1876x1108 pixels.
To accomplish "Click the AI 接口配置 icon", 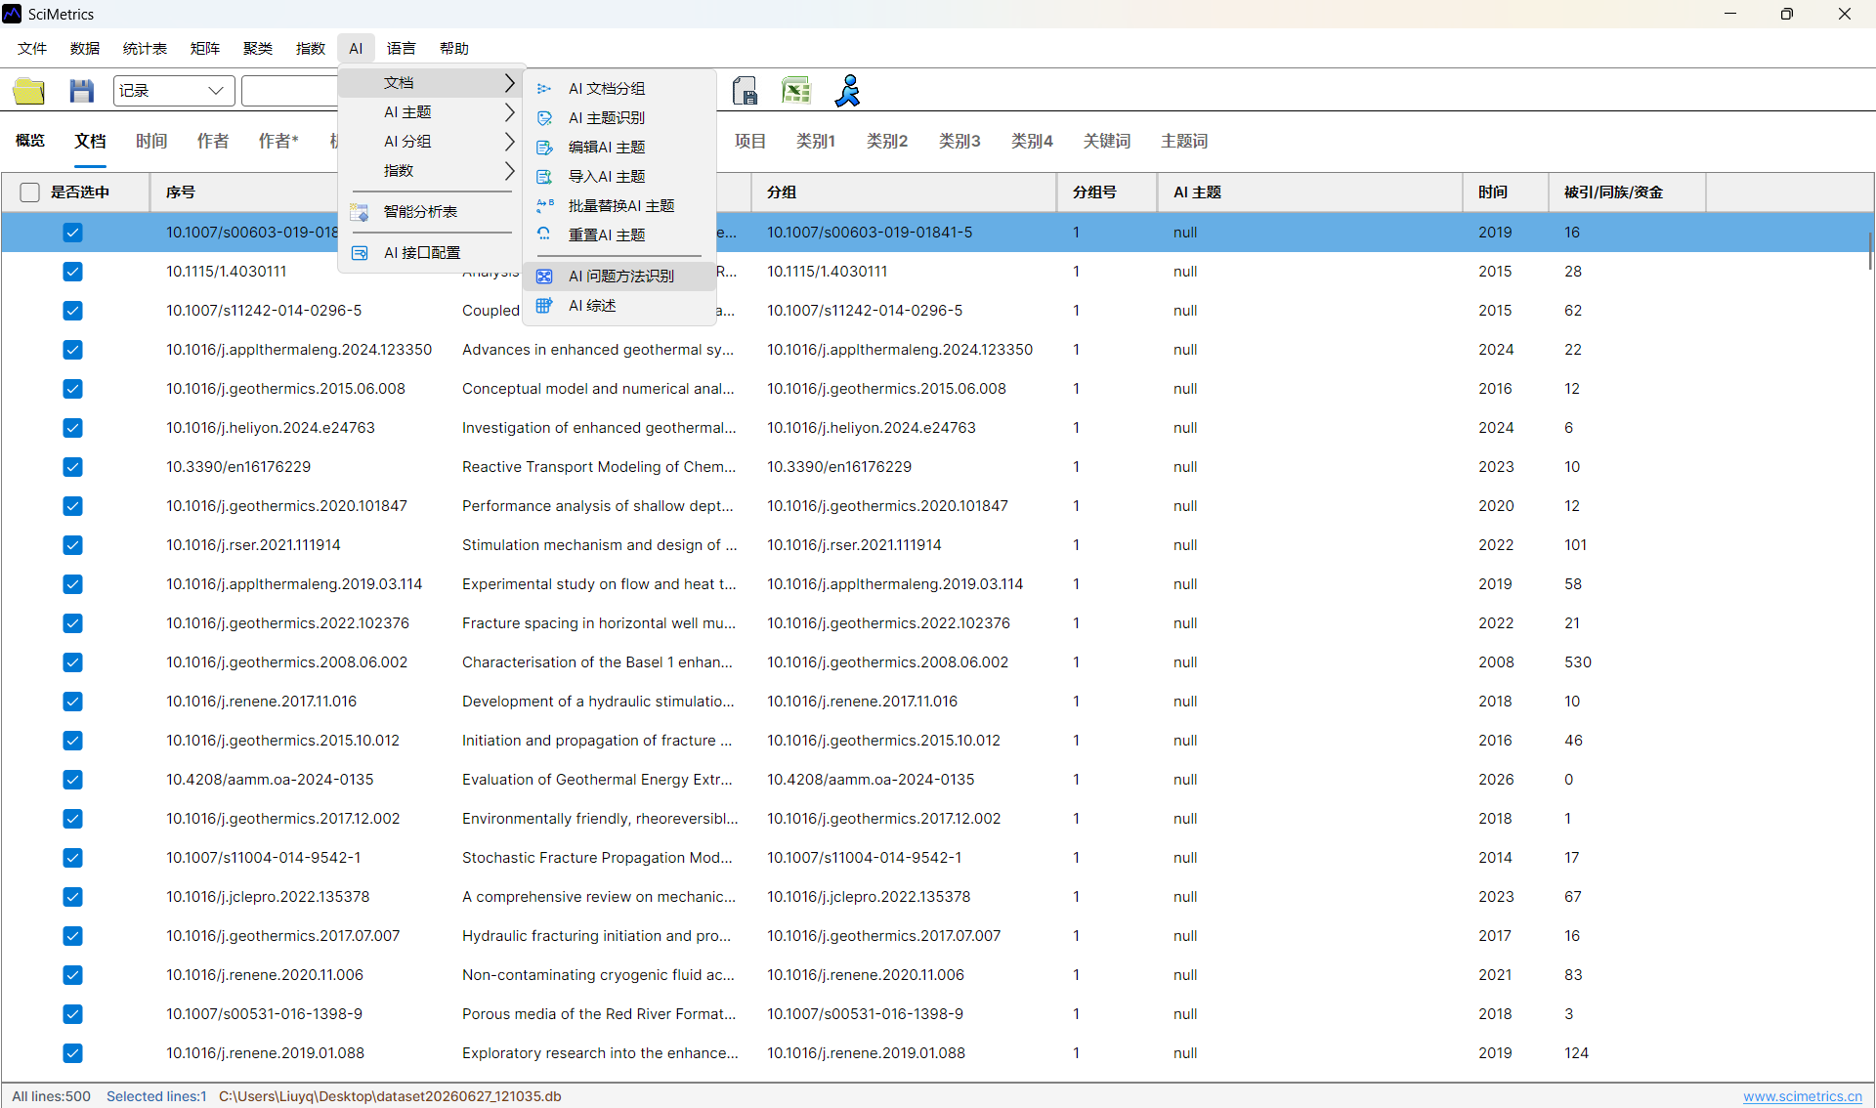I will click(360, 253).
